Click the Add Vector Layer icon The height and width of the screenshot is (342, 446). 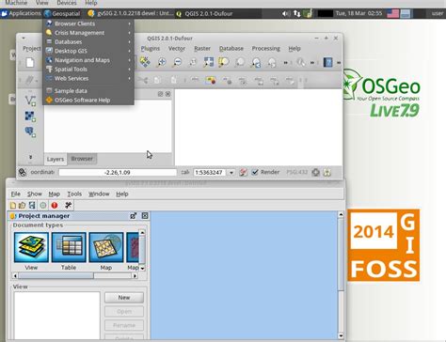pyautogui.click(x=30, y=101)
